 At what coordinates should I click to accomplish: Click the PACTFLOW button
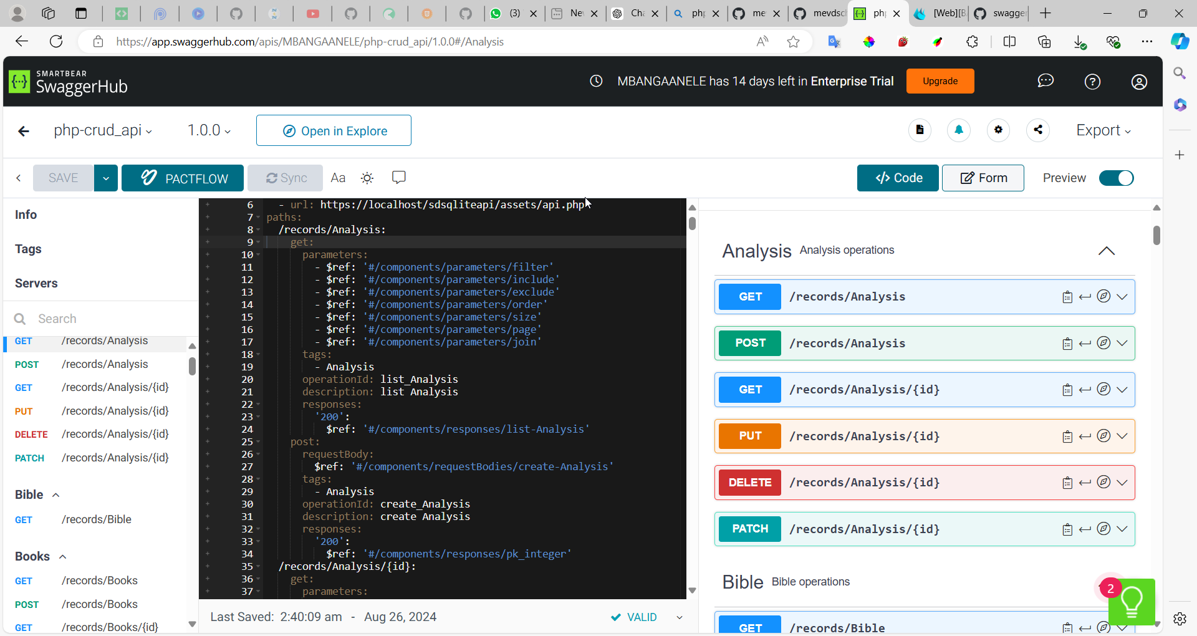[x=183, y=178]
